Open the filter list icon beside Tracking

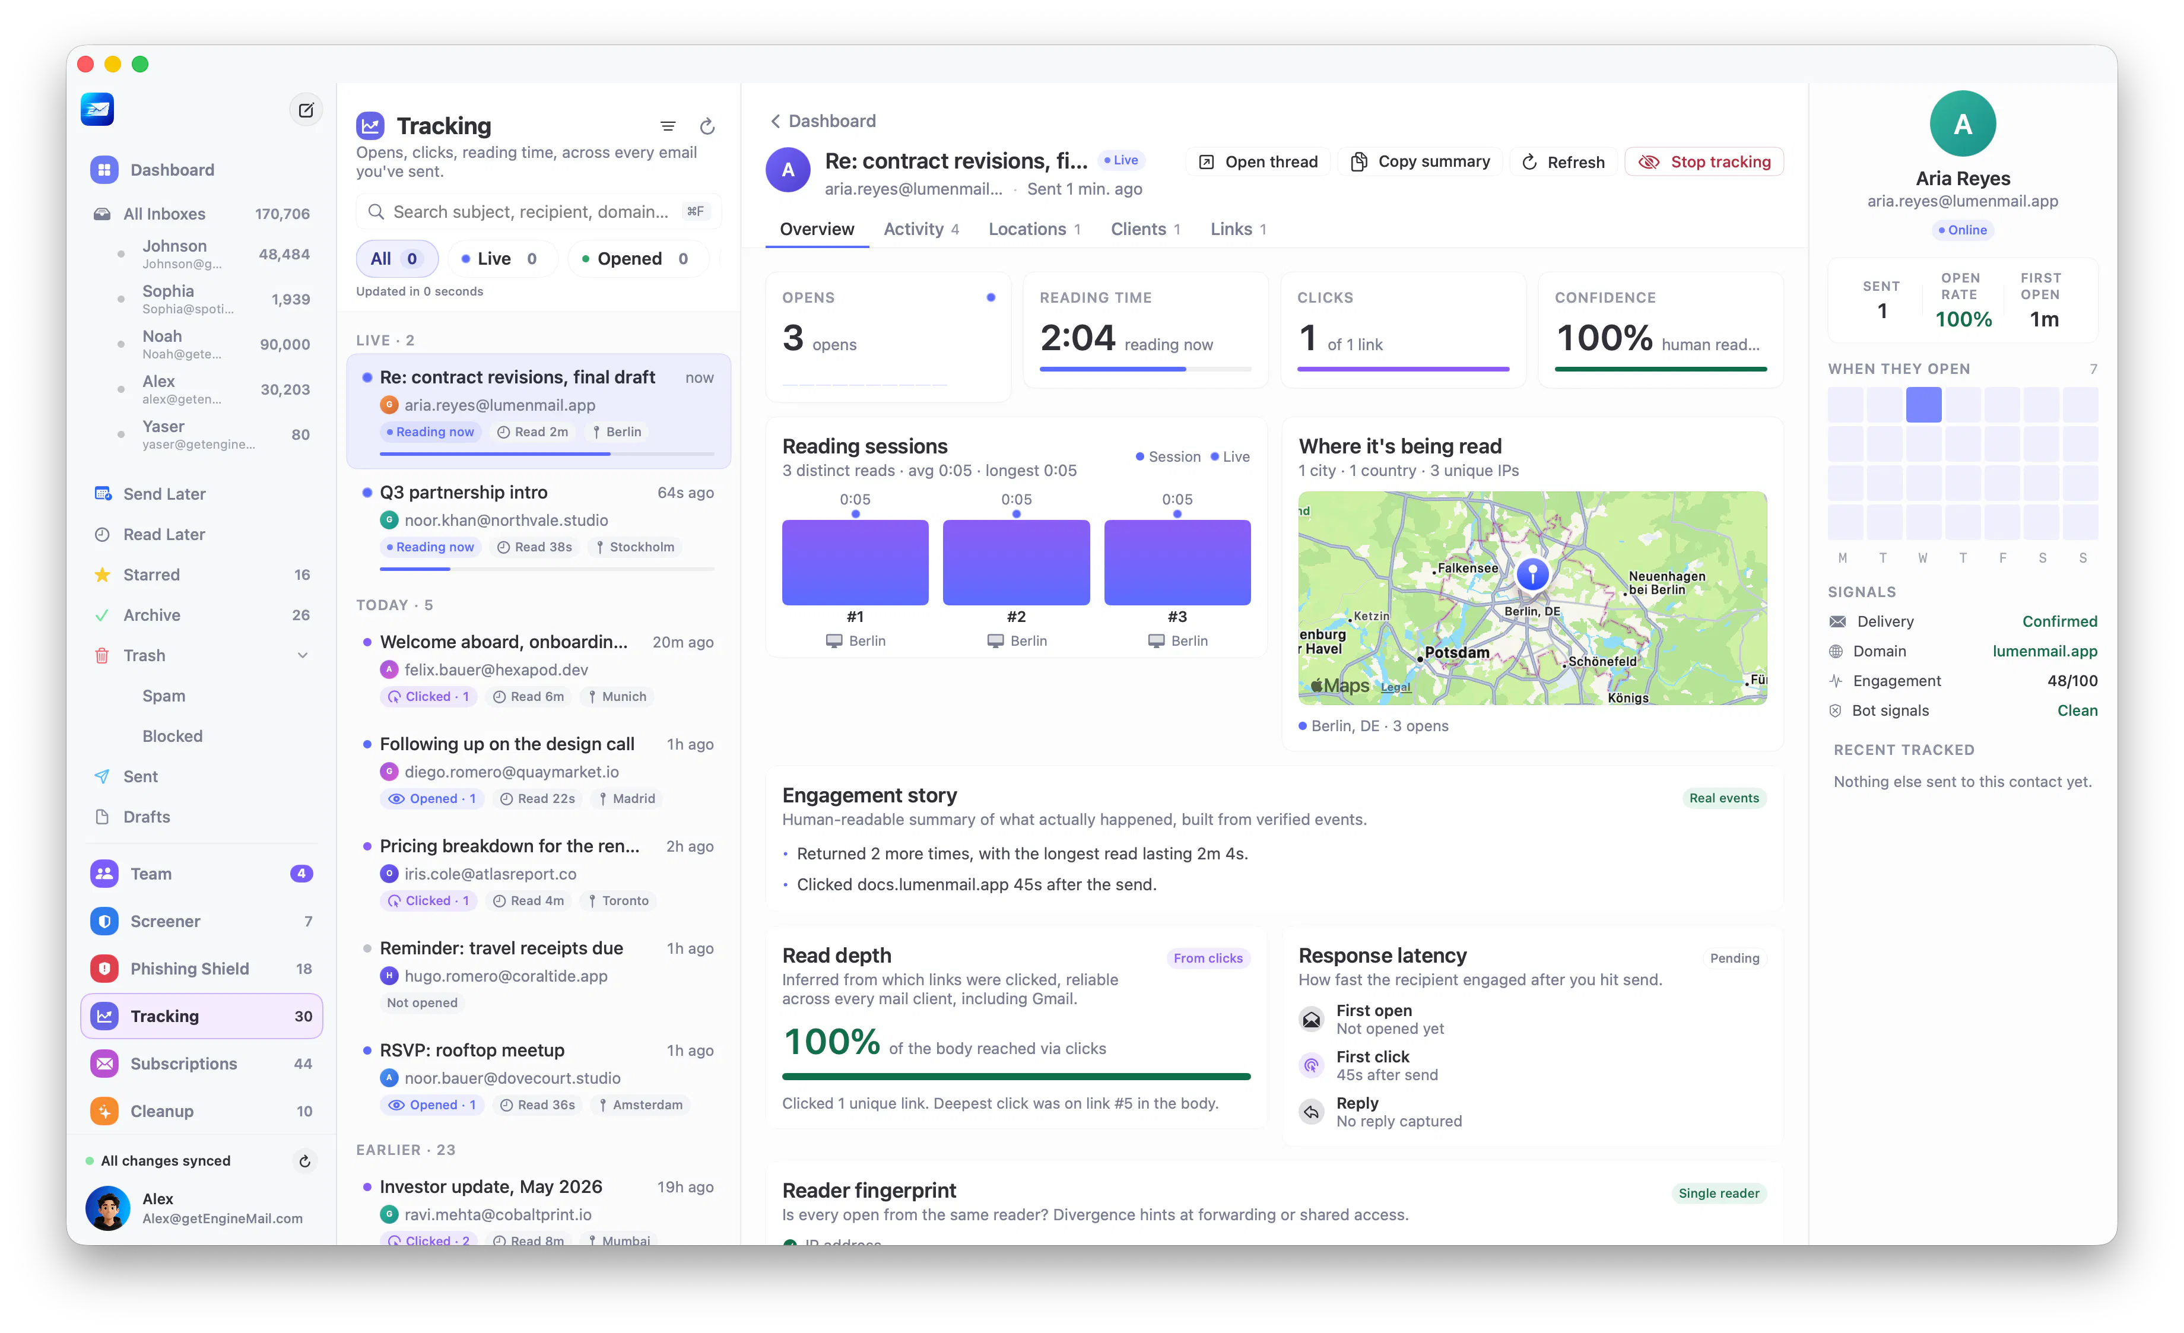(668, 127)
